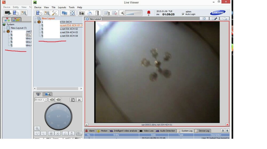This screenshot has width=267, height=149.
Task: Click the sequence screens button above video
Action: [x=224, y=19]
